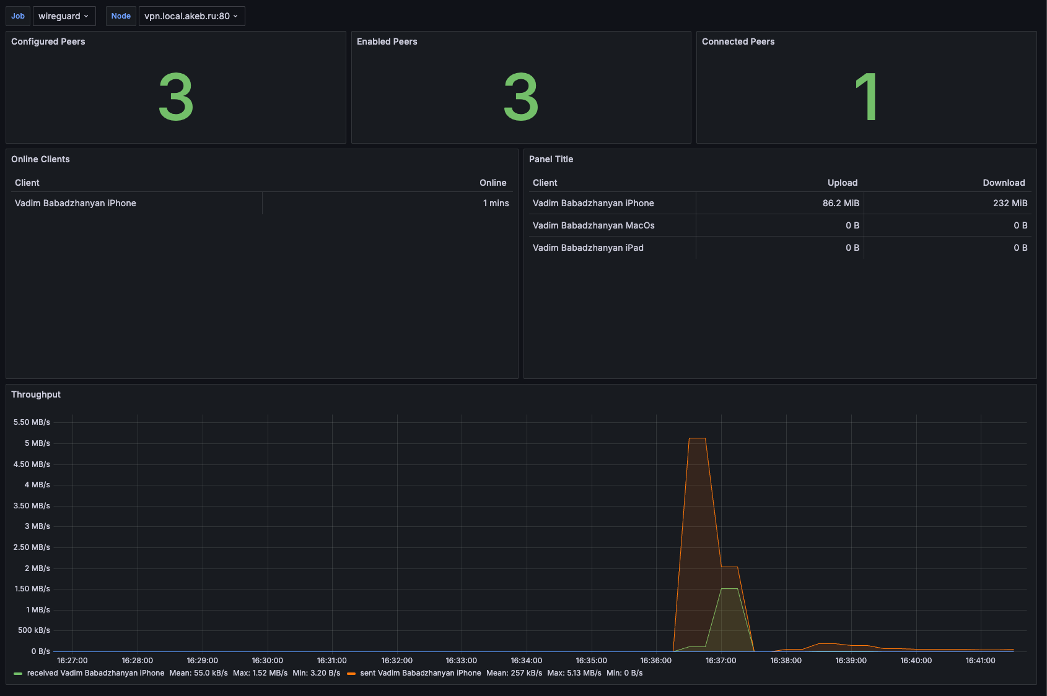Sort traffic table by Upload column
This screenshot has width=1047, height=696.
click(843, 183)
